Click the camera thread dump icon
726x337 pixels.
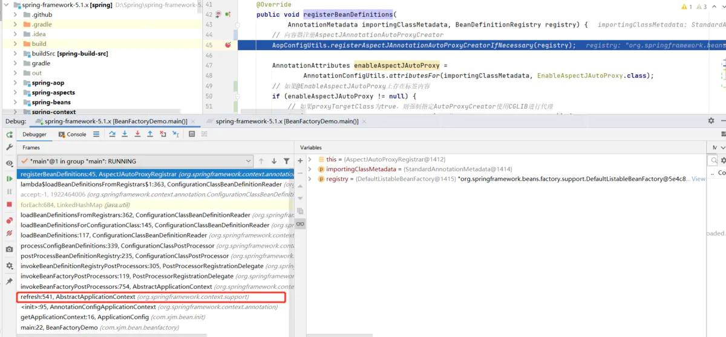9,249
